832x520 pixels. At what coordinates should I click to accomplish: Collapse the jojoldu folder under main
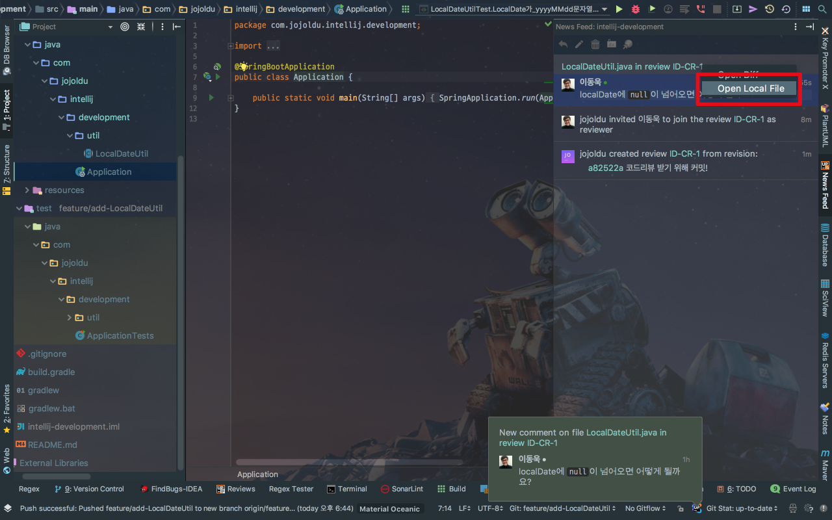point(44,81)
